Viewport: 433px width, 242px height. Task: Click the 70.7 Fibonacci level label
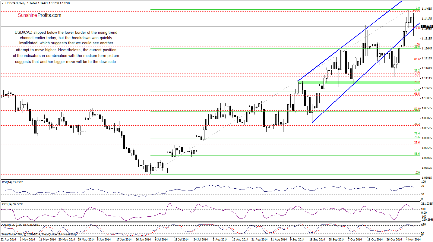click(417, 82)
